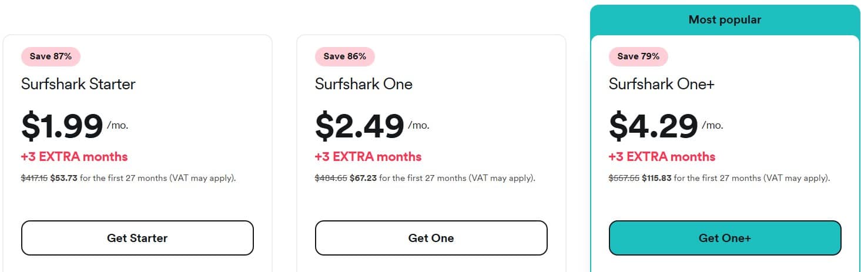
Task: Click the Save 87% badge
Action: pyautogui.click(x=51, y=56)
